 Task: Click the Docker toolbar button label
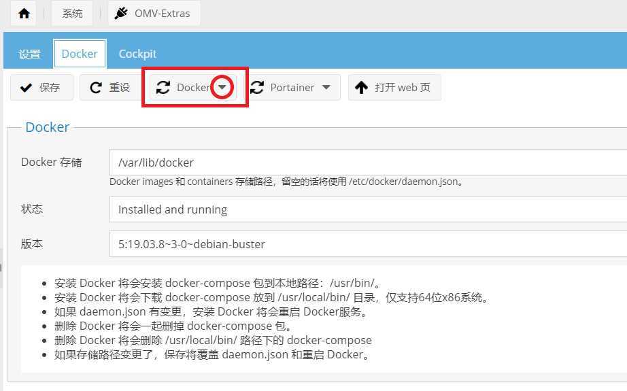[194, 87]
